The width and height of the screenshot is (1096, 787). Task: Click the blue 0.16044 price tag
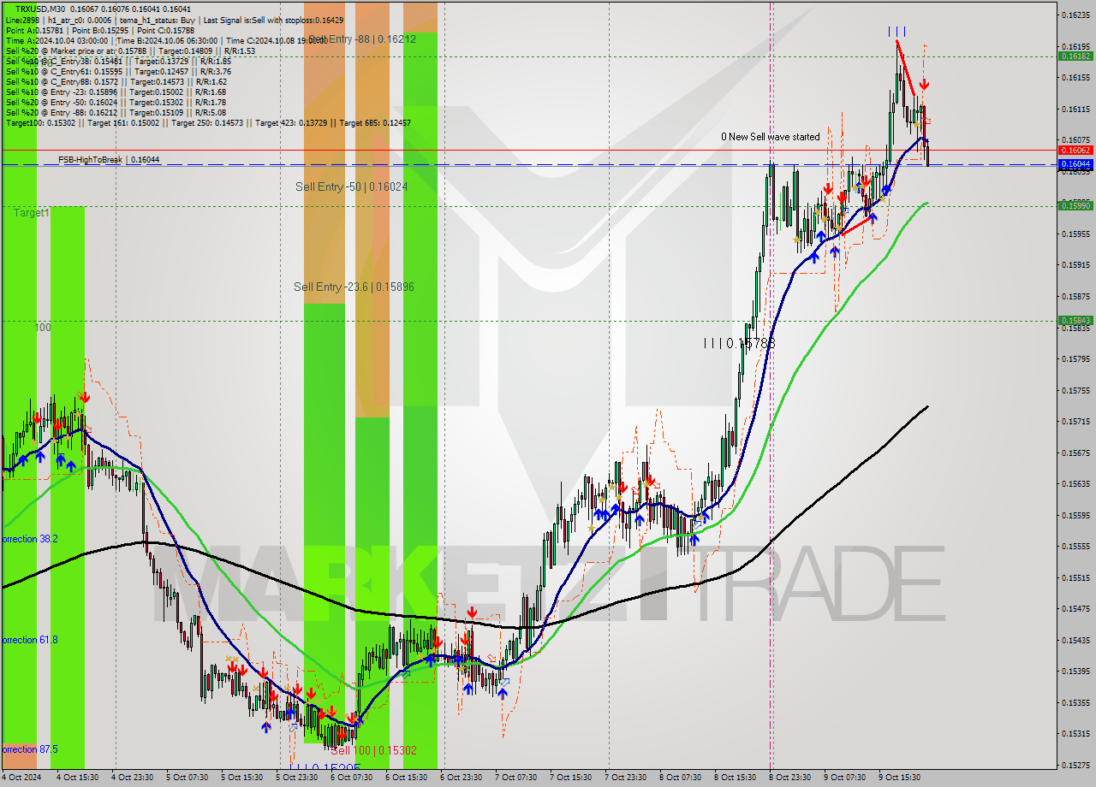[1075, 163]
